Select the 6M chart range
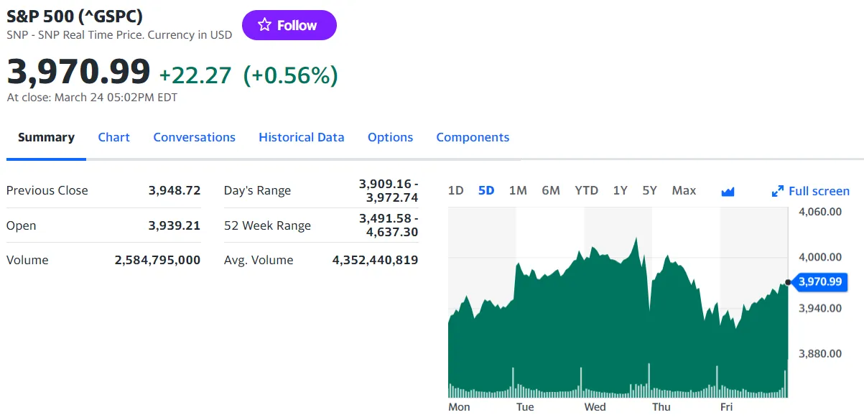This screenshot has height=420, width=864. tap(551, 190)
